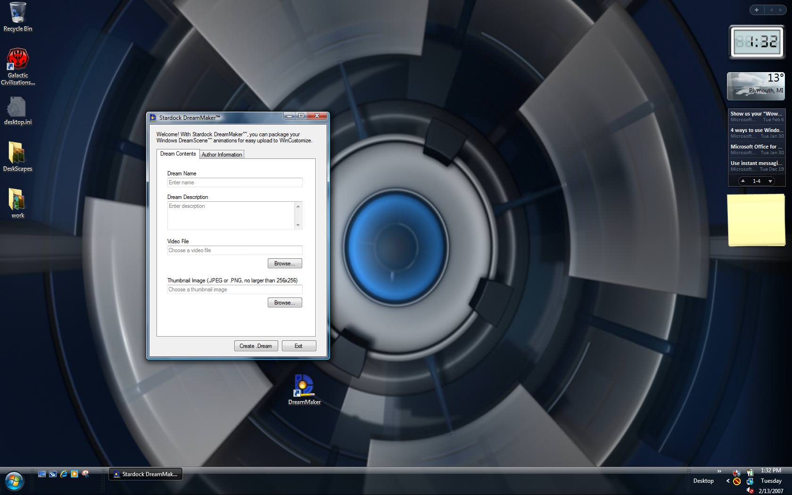Image resolution: width=792 pixels, height=495 pixels.
Task: Click the '2/13/2007' taskbar date
Action: (771, 491)
